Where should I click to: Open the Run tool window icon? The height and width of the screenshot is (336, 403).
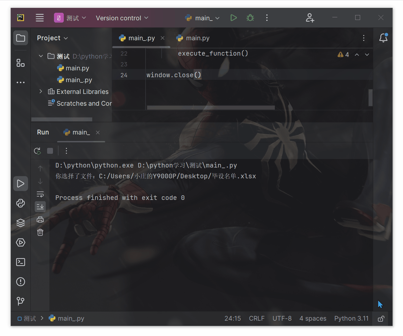click(x=21, y=184)
